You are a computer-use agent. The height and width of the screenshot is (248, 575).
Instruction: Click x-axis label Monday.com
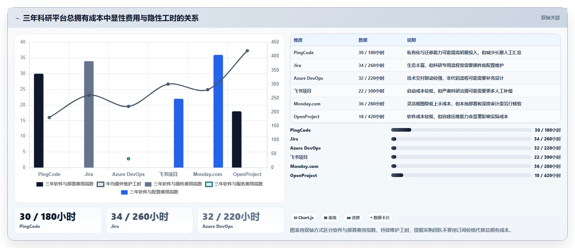[208, 174]
